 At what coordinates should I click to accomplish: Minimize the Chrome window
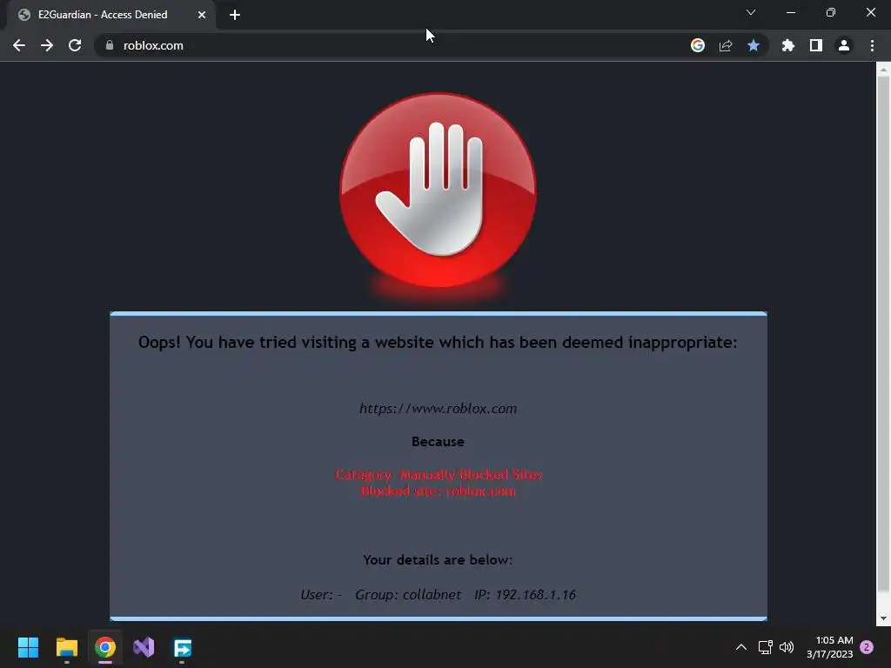(791, 12)
